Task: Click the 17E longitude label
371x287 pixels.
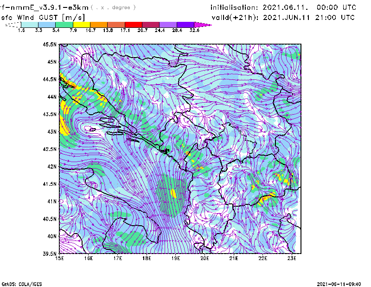Action: pyautogui.click(x=118, y=258)
